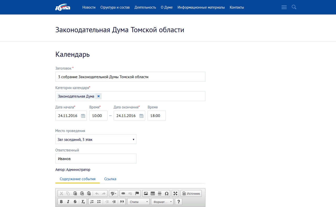Viewport: 336px width, 207px height.
Task: Undo the last edit in editor
Action: click(x=97, y=194)
